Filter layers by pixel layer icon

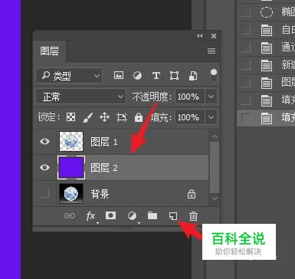[119, 75]
